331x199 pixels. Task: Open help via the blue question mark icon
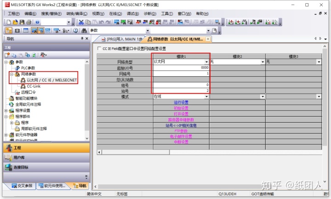37,22
